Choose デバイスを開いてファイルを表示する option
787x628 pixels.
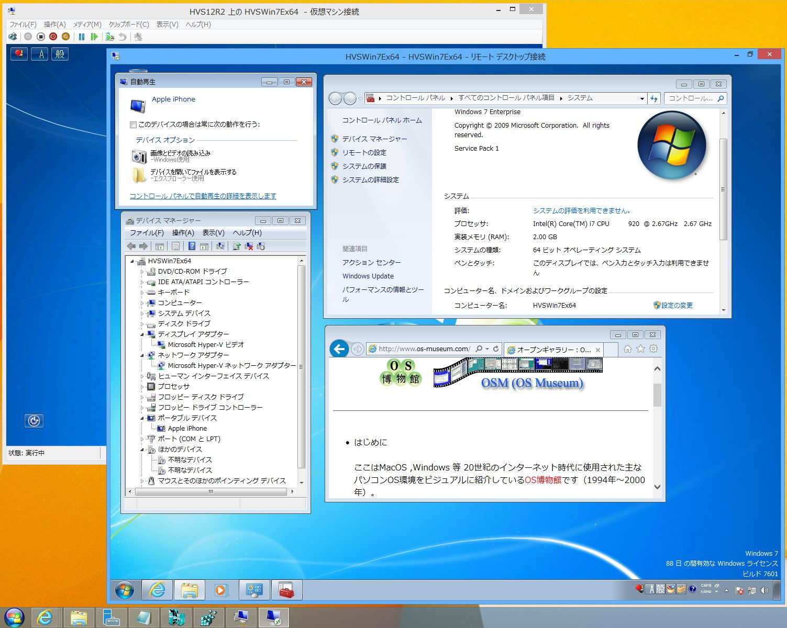click(184, 175)
